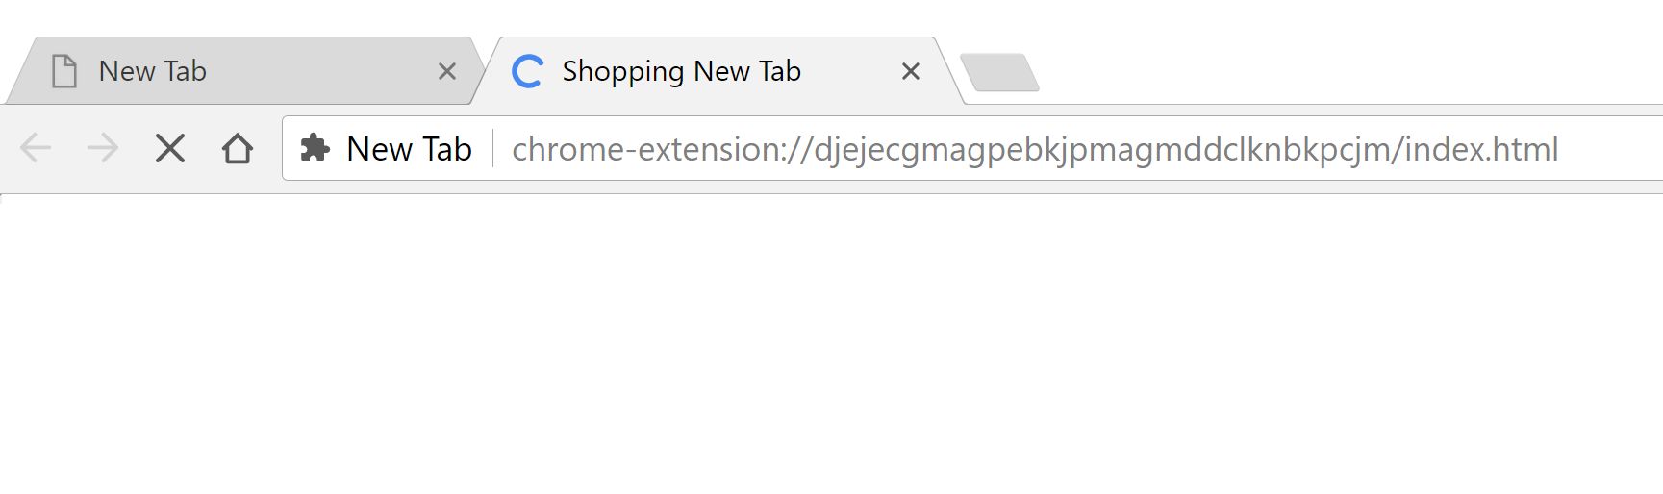The width and height of the screenshot is (1663, 494).
Task: Go to the home page
Action: (237, 148)
